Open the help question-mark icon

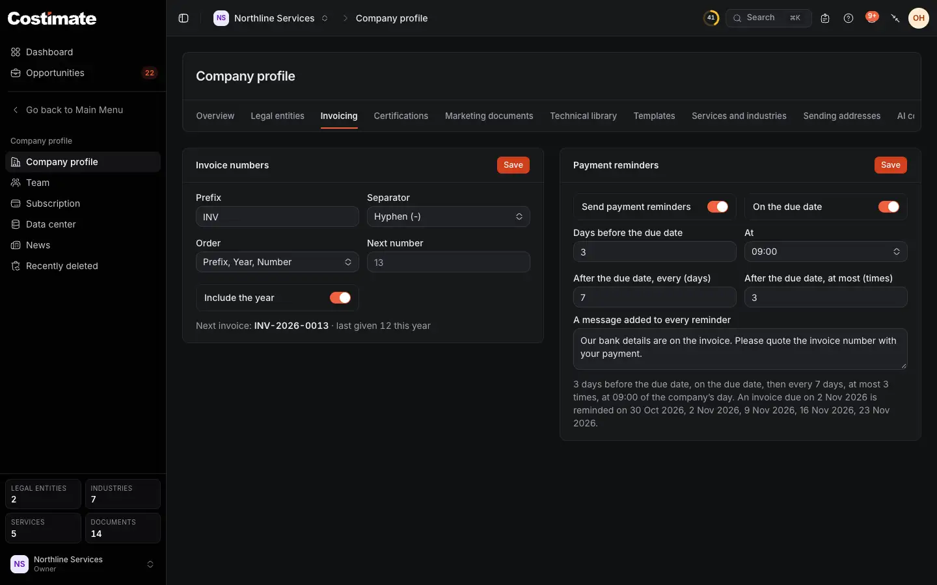coord(849,18)
